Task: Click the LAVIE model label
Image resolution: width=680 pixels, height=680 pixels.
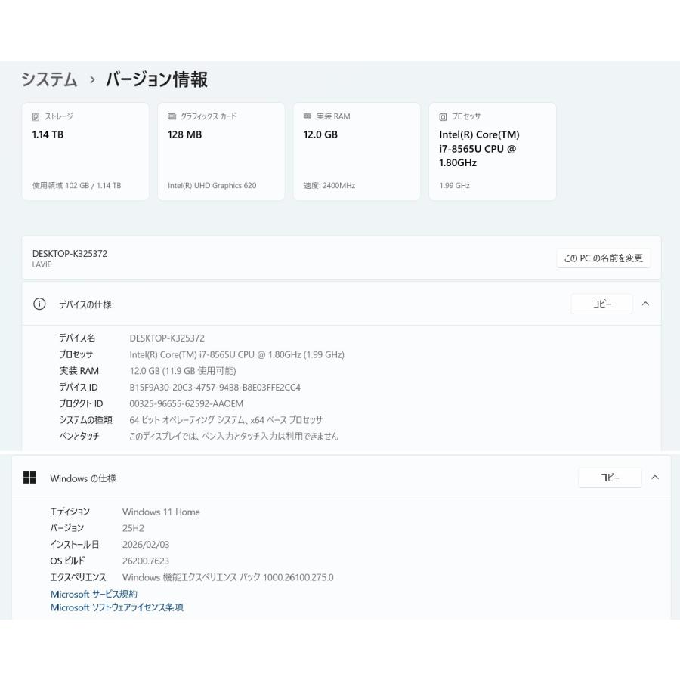Action: [x=42, y=264]
